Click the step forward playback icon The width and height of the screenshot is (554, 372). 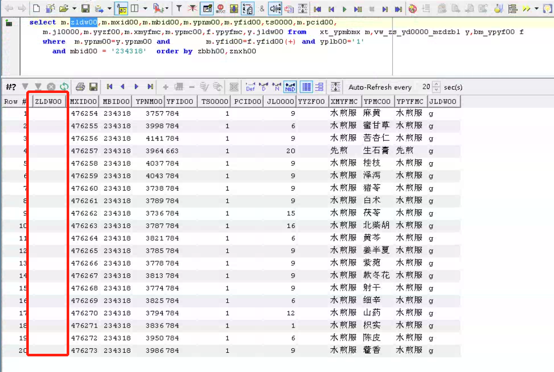coord(385,9)
